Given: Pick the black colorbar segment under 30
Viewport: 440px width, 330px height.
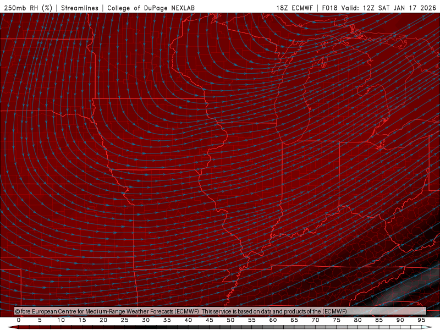Looking at the screenshot, I should (151, 327).
